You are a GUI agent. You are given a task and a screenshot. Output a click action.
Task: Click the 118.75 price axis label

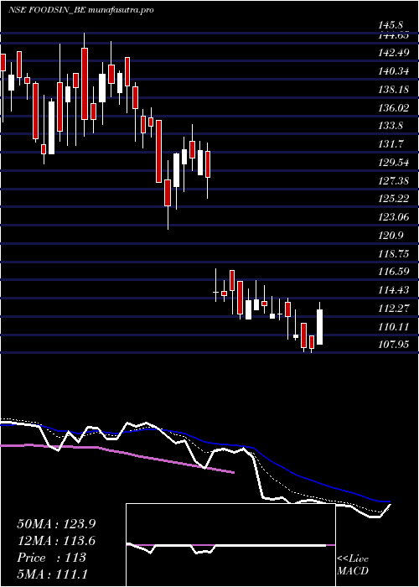point(394,253)
